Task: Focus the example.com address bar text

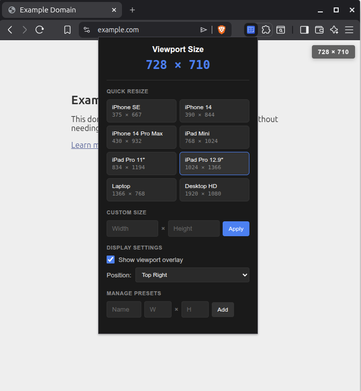Action: pyautogui.click(x=118, y=30)
